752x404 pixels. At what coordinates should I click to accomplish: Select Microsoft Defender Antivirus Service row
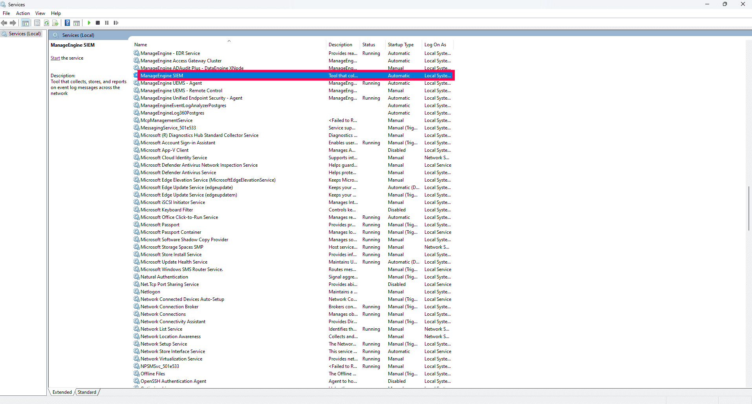coord(293,173)
